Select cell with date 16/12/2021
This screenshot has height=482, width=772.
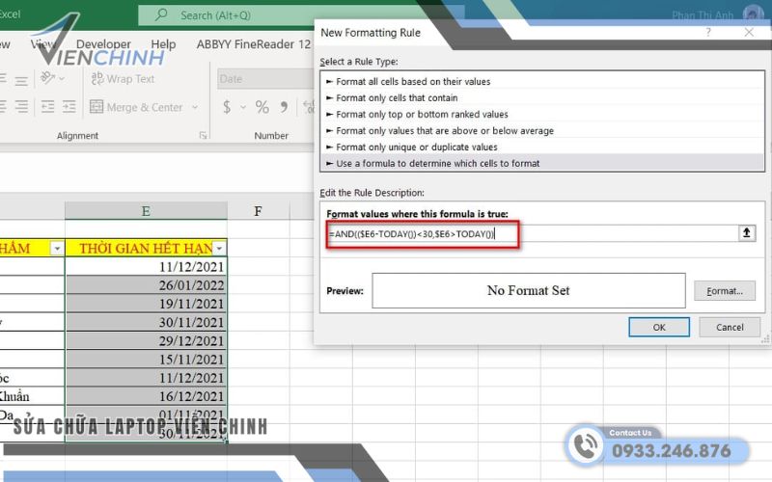146,396
